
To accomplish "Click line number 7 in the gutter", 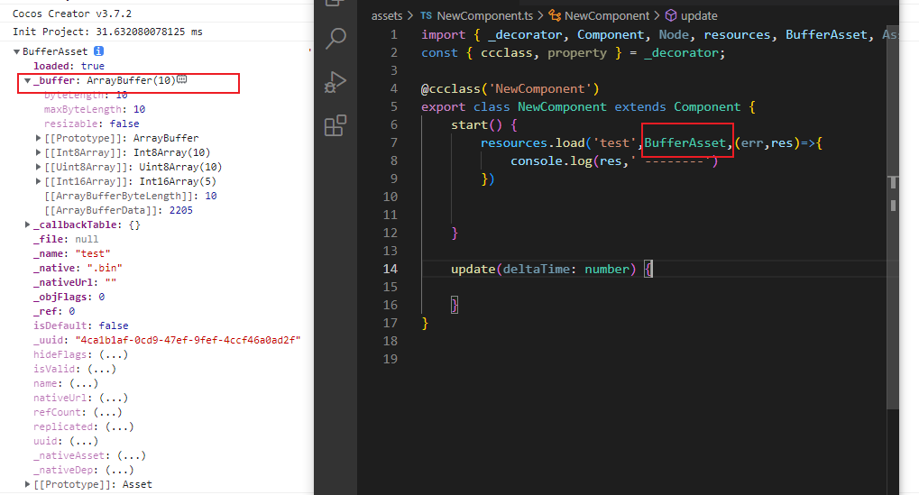I will click(x=394, y=143).
